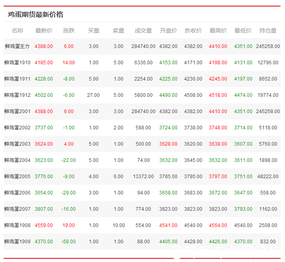Screen dimensions: 285x262
Task: Click trade volume 774.00 for 鲜鸡蛋2007
Action: [143, 209]
